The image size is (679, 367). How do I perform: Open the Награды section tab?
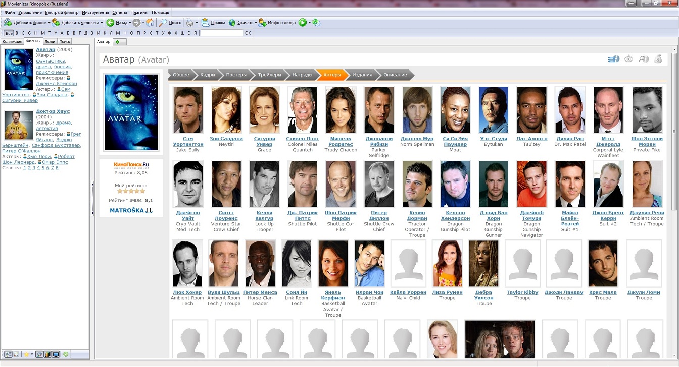click(x=302, y=75)
